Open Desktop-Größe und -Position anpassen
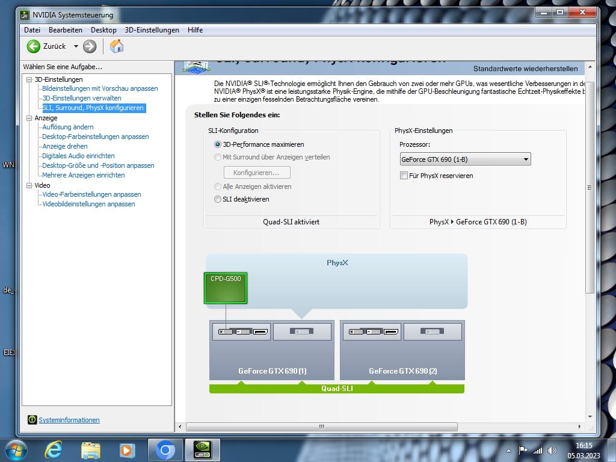The height and width of the screenshot is (462, 616). click(x=98, y=165)
